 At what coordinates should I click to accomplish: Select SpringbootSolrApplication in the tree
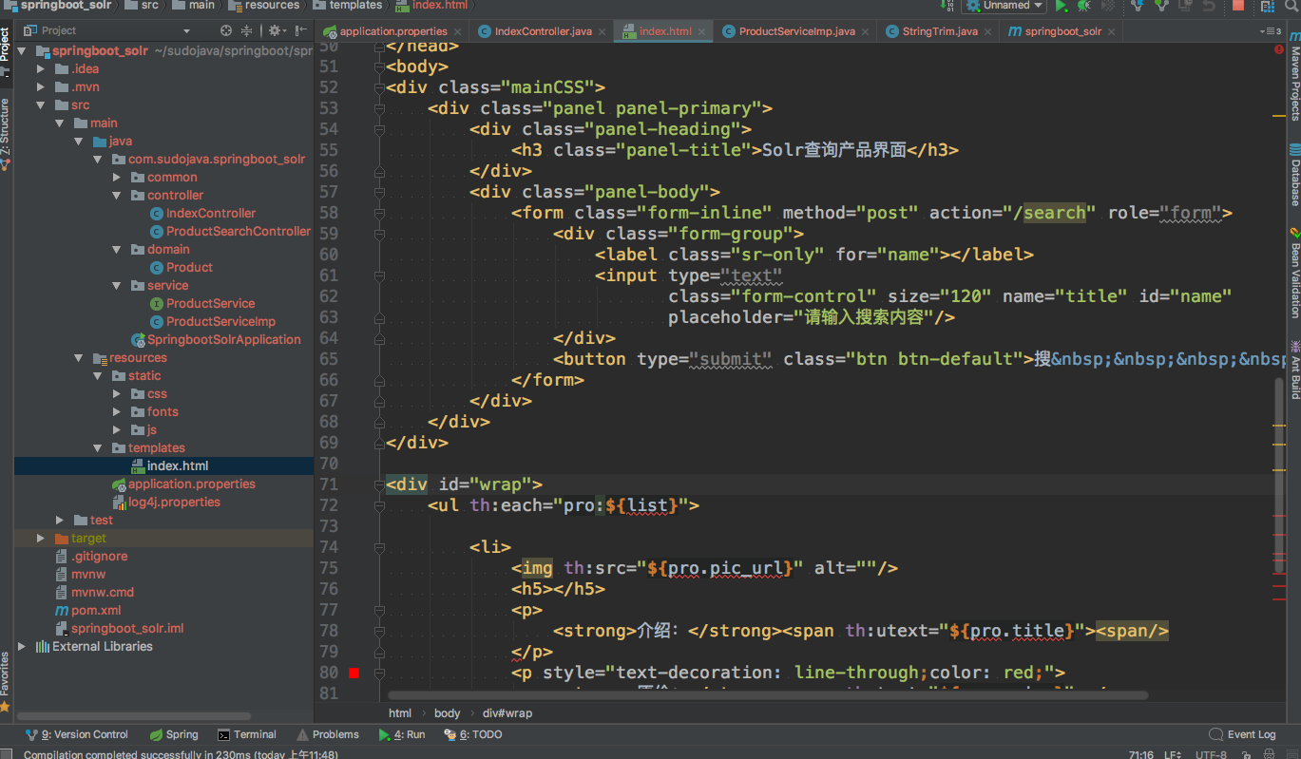(223, 339)
